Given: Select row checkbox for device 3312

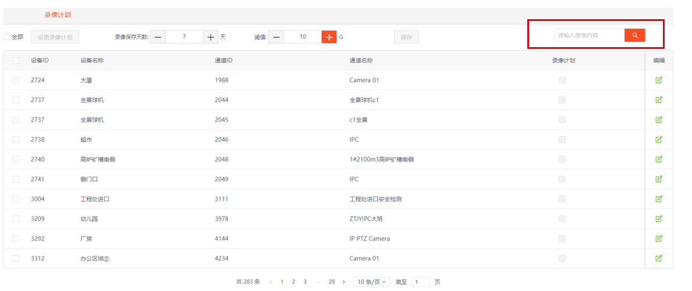Looking at the screenshot, I should [16, 258].
